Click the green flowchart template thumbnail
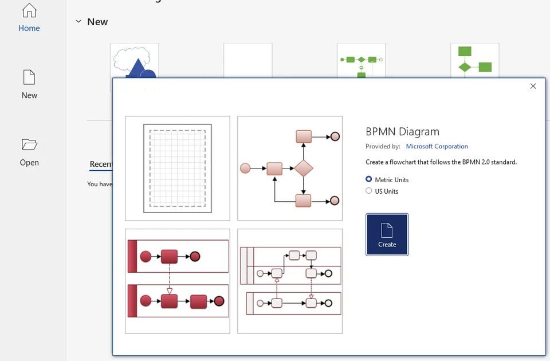This screenshot has height=361, width=550. coord(474,60)
